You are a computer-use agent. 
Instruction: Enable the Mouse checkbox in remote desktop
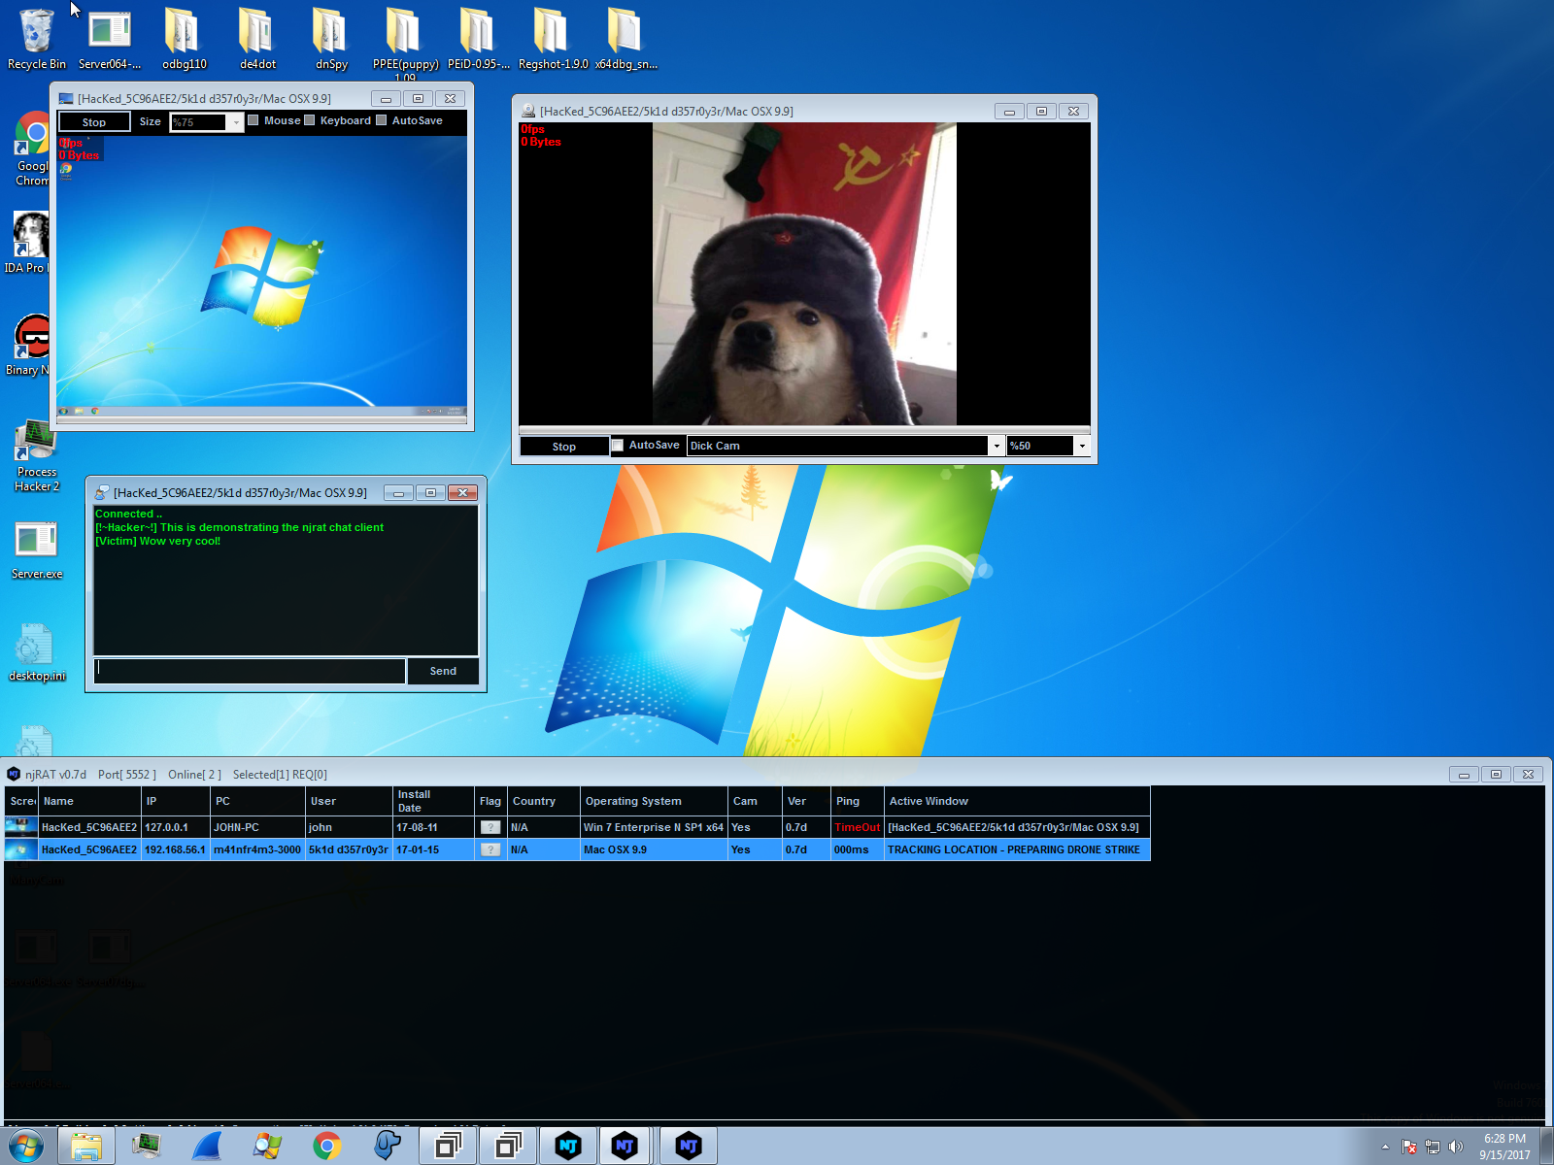click(x=253, y=120)
